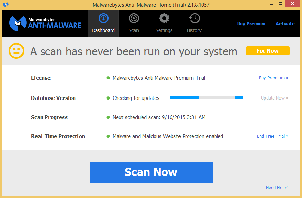Viewport: 302px width, 198px height.
Task: Click the green dot beside Protection enabled
Action: (108, 136)
